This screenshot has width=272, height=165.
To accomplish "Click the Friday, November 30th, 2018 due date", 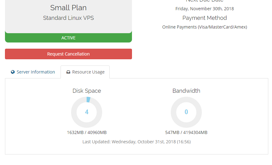I will [x=205, y=9].
